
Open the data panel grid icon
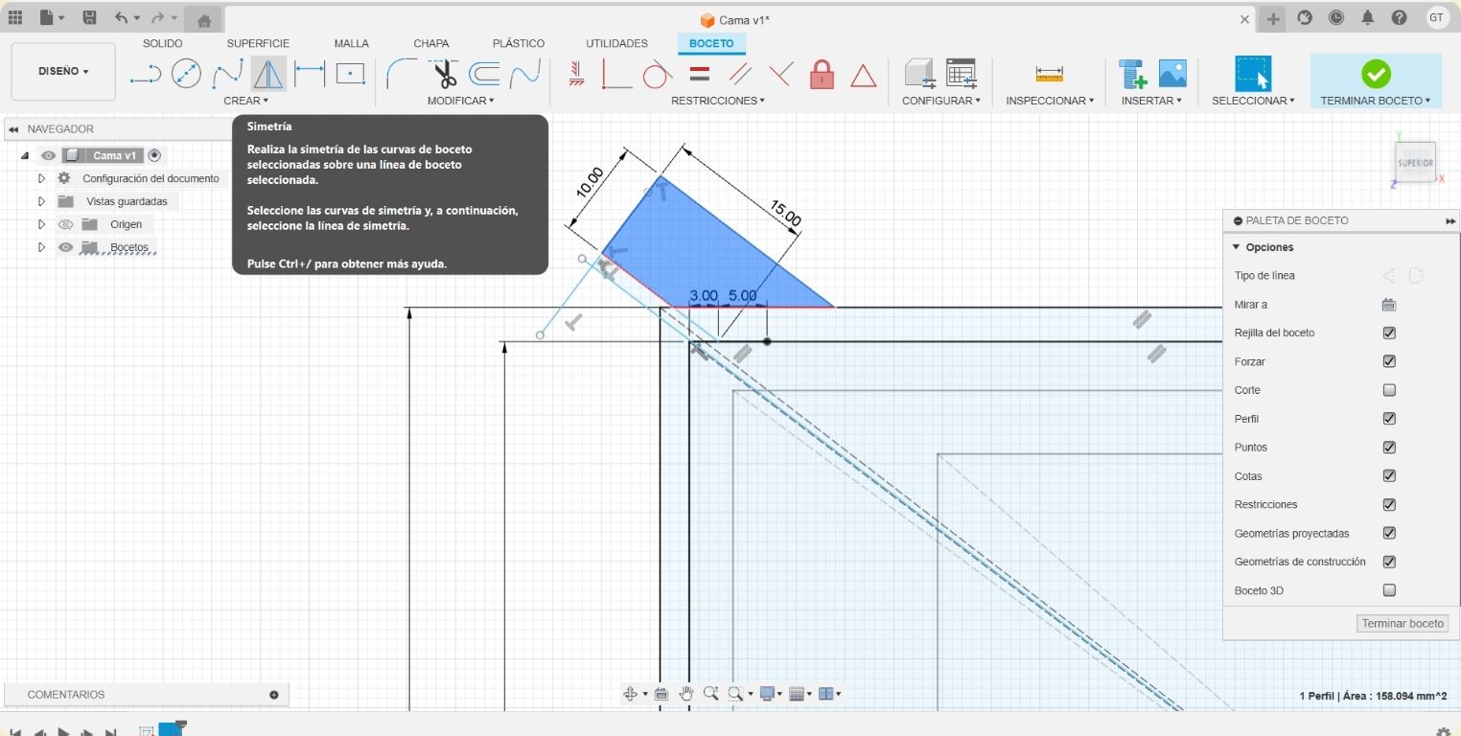15,17
